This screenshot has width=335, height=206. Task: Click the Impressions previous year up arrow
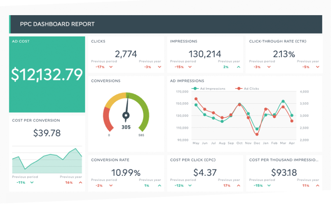click(x=238, y=67)
